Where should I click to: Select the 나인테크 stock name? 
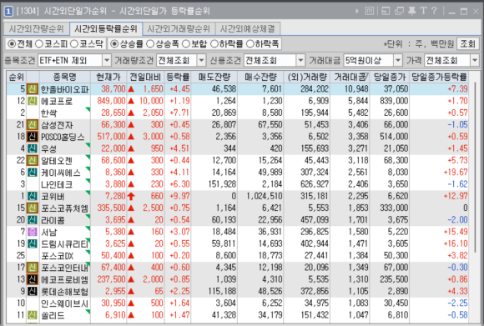click(57, 184)
